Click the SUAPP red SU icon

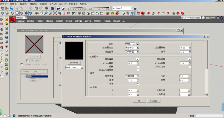tap(138, 13)
